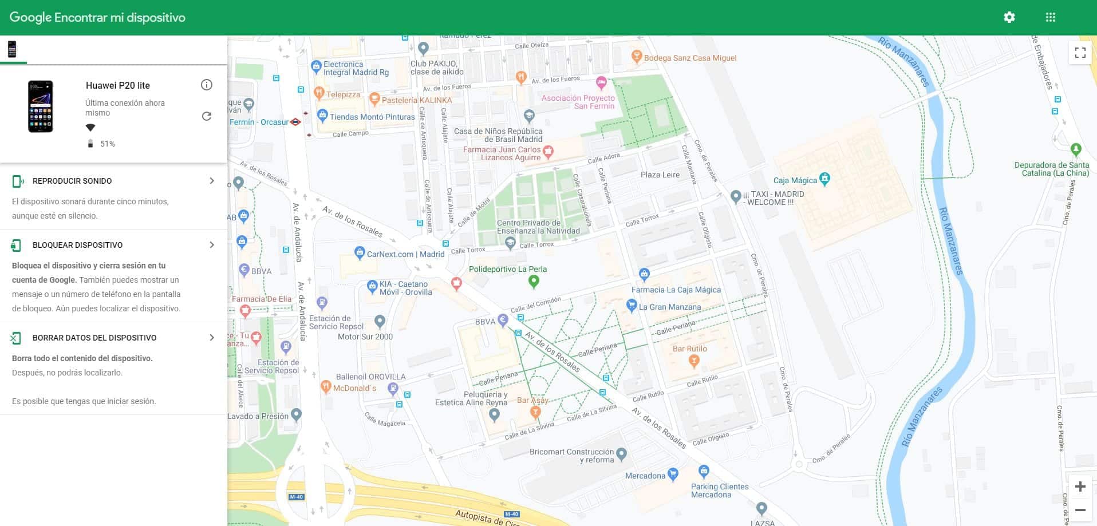Click the Bricomart Construcción y reforma marker

[x=621, y=454]
